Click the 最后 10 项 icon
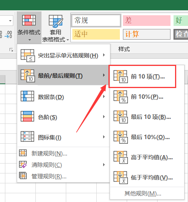Viewport: 188px width, 202px height. tap(121, 117)
